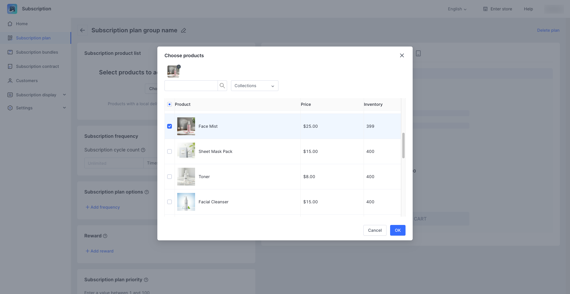
Task: Click the back arrow button
Action: (x=83, y=30)
